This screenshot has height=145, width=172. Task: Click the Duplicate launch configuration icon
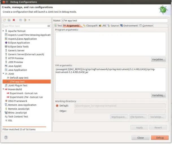pyautogui.click(x=9, y=20)
